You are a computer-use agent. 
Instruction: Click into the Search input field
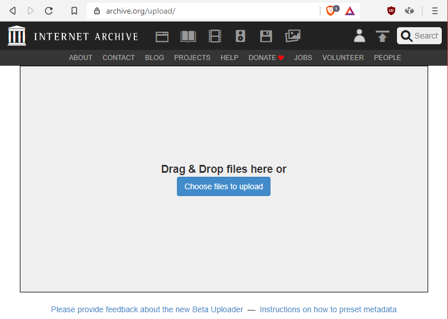click(x=426, y=36)
